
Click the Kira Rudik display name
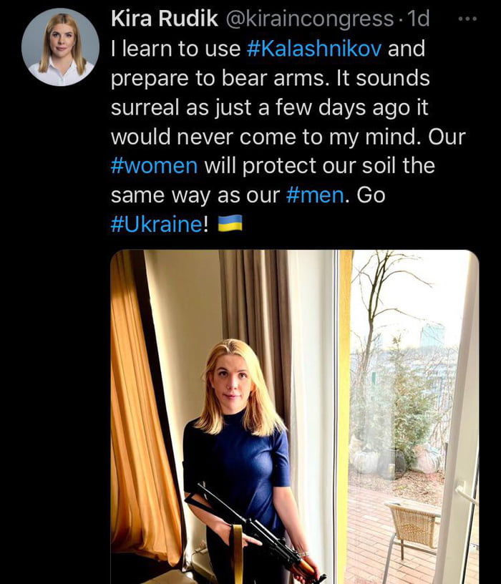pos(165,20)
